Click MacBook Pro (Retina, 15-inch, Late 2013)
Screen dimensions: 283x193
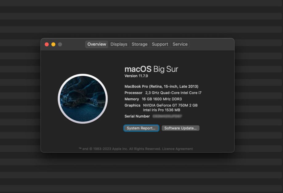[x=161, y=86]
